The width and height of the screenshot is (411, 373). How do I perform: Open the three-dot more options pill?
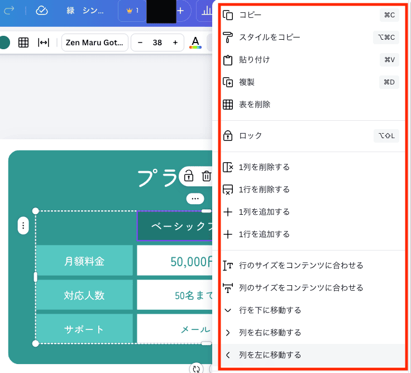[195, 199]
